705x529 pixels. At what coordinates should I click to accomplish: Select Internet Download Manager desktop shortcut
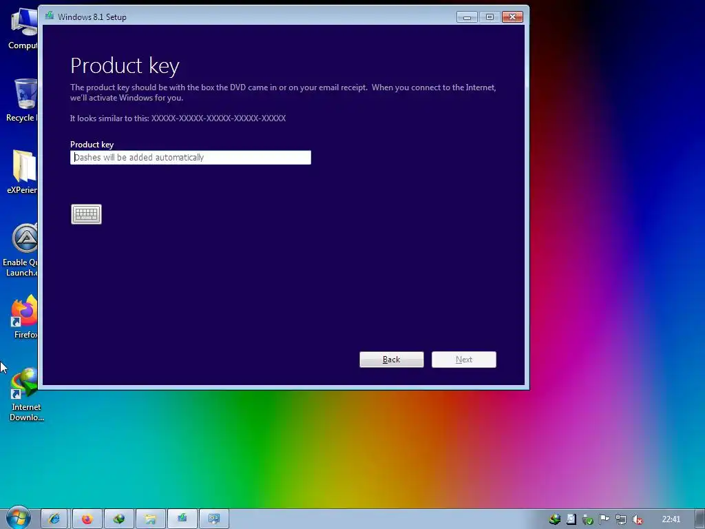click(26, 395)
